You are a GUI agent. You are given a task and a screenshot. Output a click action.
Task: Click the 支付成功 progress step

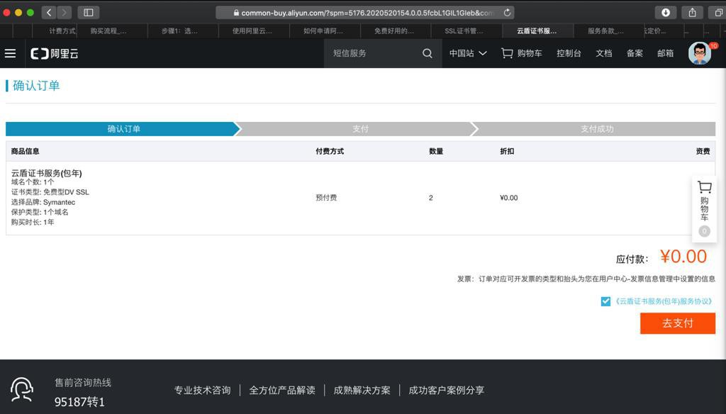point(597,129)
